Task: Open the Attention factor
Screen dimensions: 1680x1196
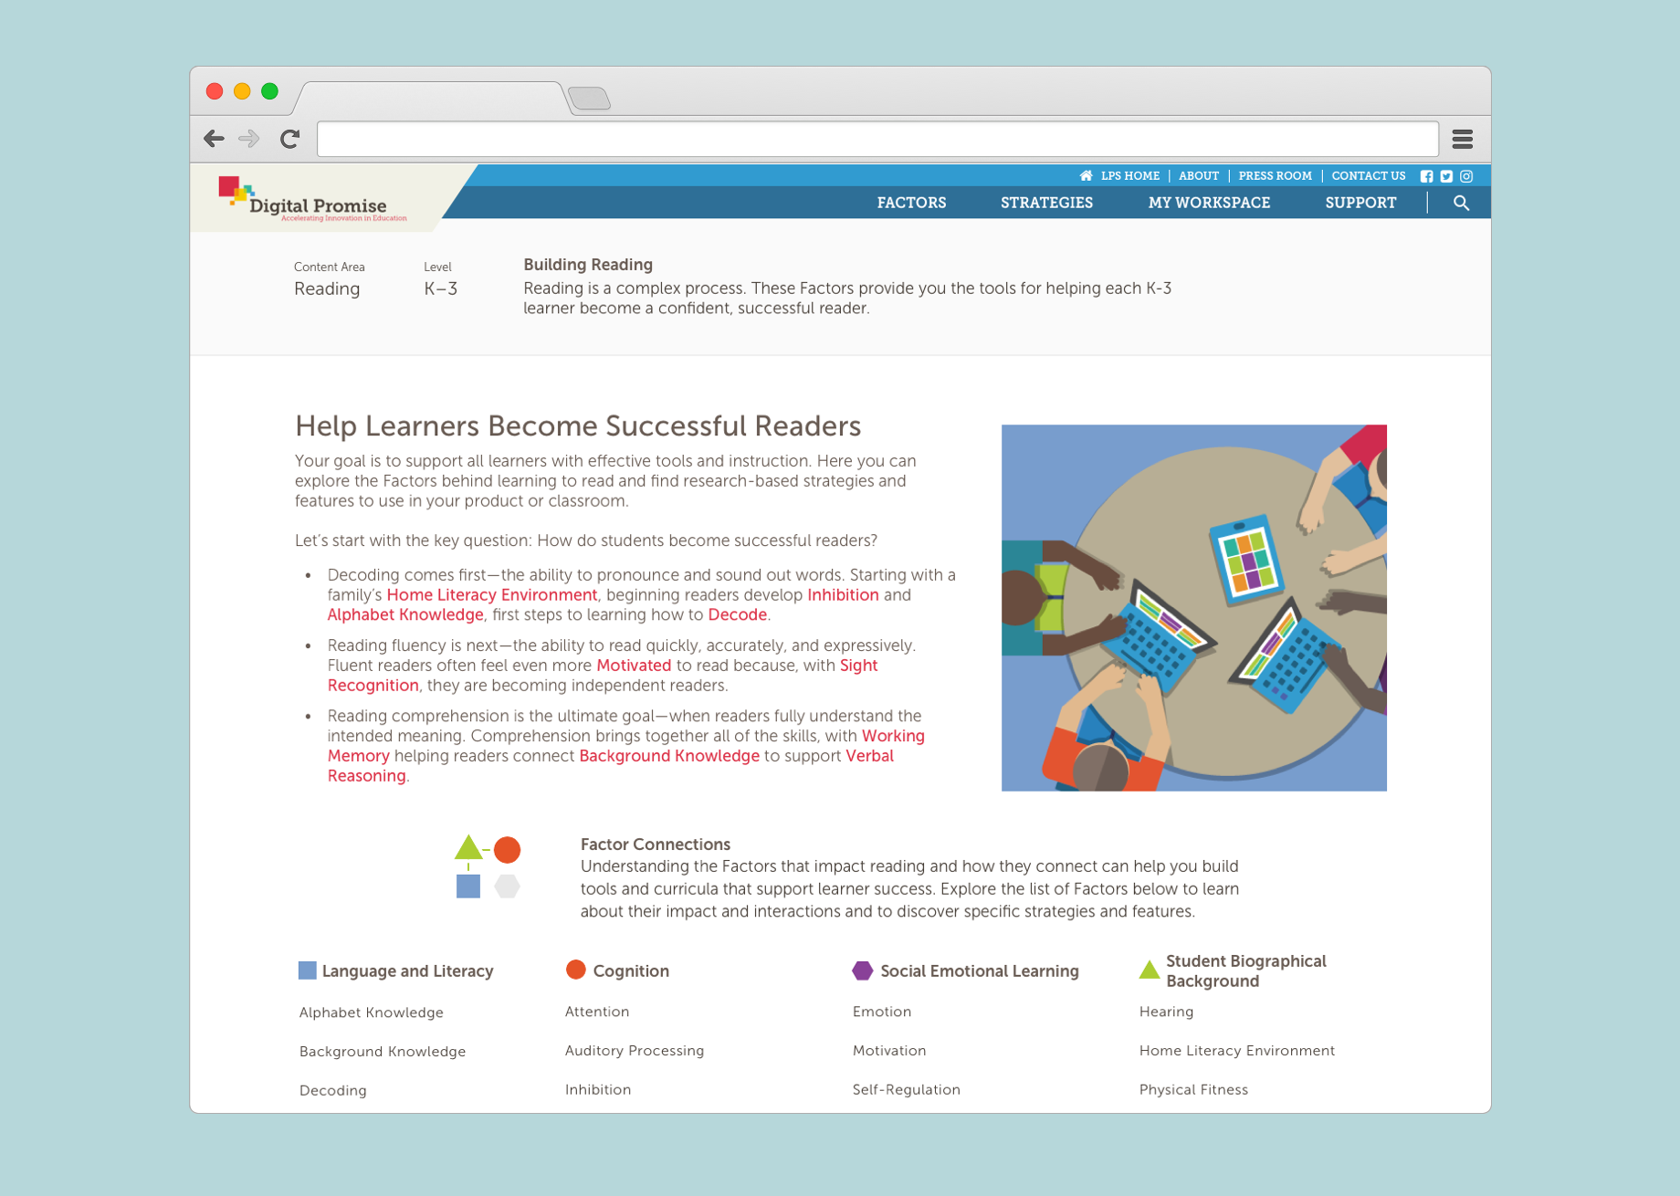Action: click(596, 1012)
